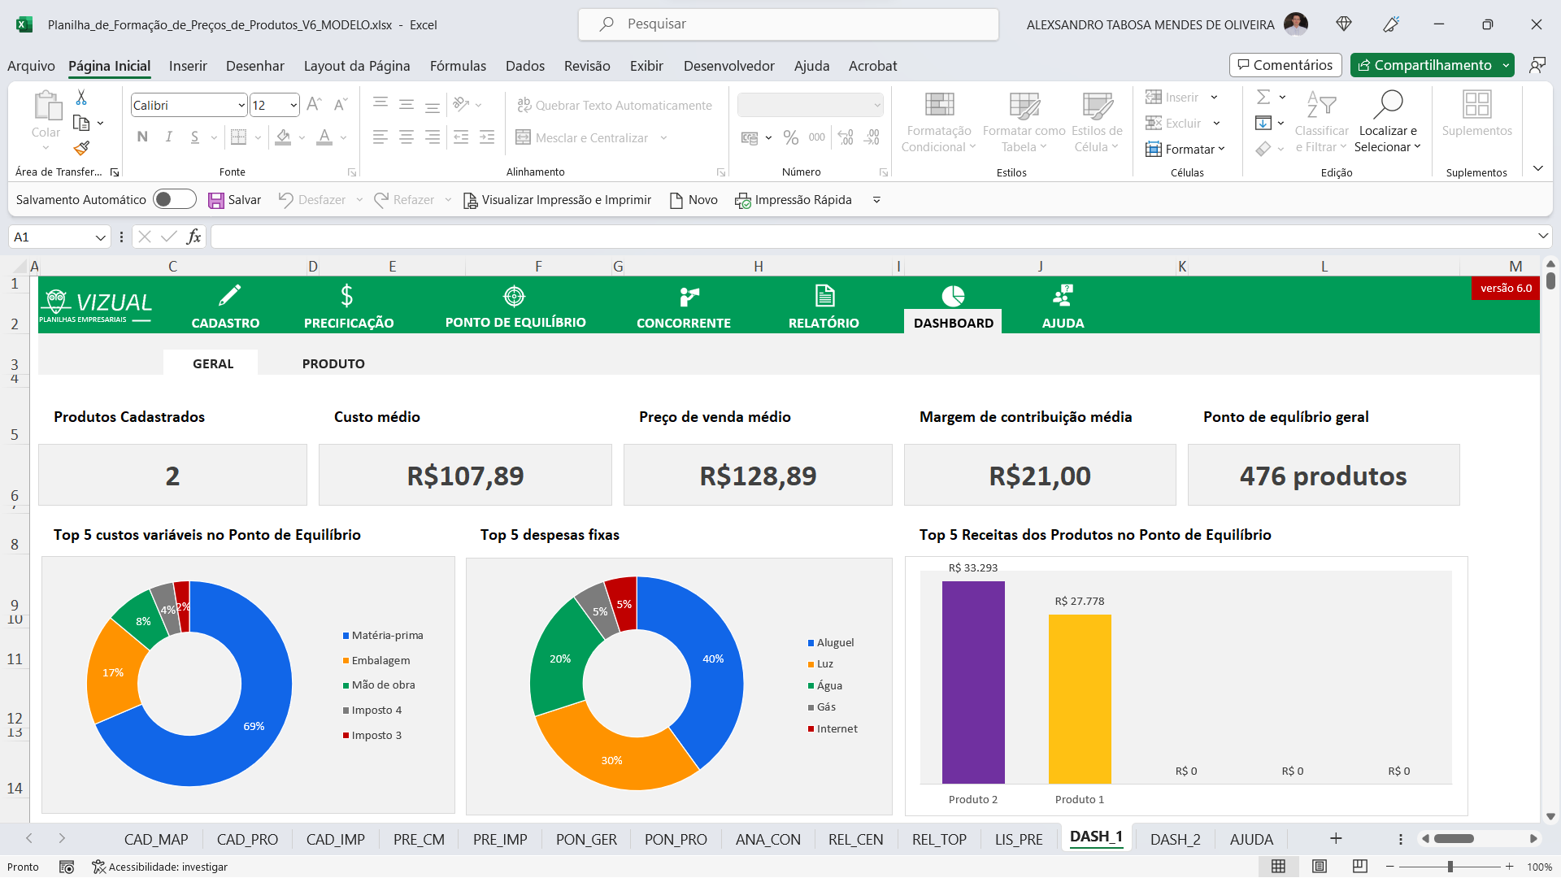Click the Cadastro pencil icon
This screenshot has width=1561, height=878.
tap(229, 296)
